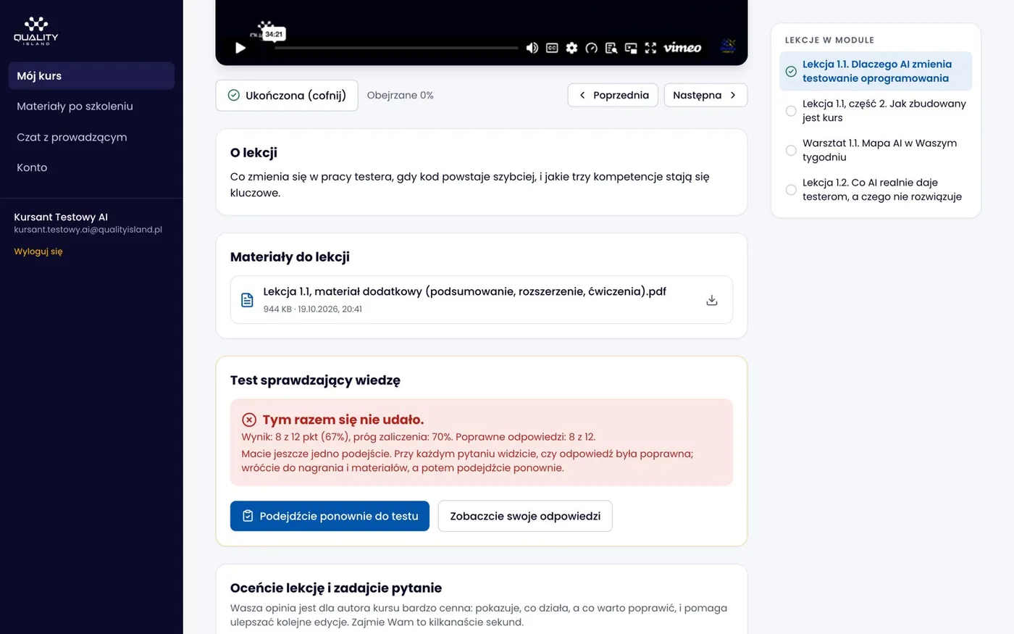Click Wyloguj się link
The width and height of the screenshot is (1014, 634).
tap(38, 251)
